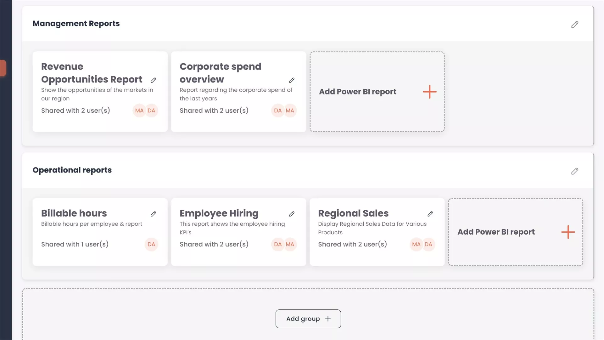Edit the Regional Sales report

coord(430,214)
